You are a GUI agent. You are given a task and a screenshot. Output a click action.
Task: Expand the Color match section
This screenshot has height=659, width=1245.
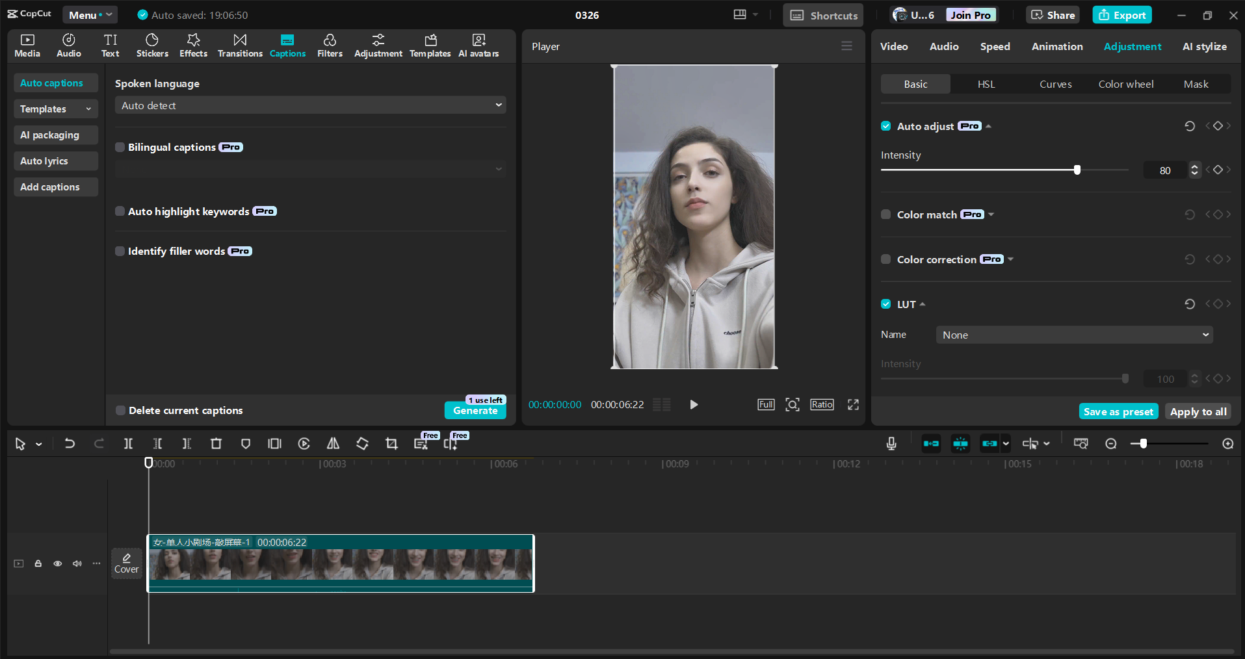tap(991, 214)
